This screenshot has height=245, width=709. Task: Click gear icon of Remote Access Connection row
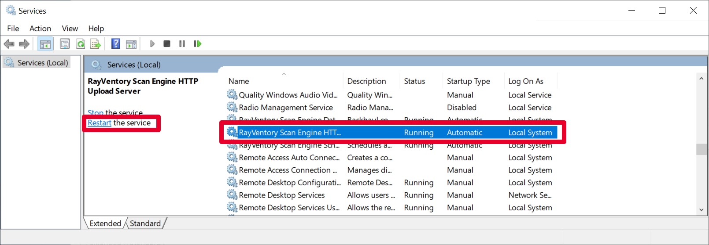pos(232,169)
